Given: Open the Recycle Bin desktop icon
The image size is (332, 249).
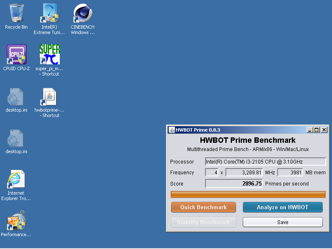Looking at the screenshot, I should [16, 13].
